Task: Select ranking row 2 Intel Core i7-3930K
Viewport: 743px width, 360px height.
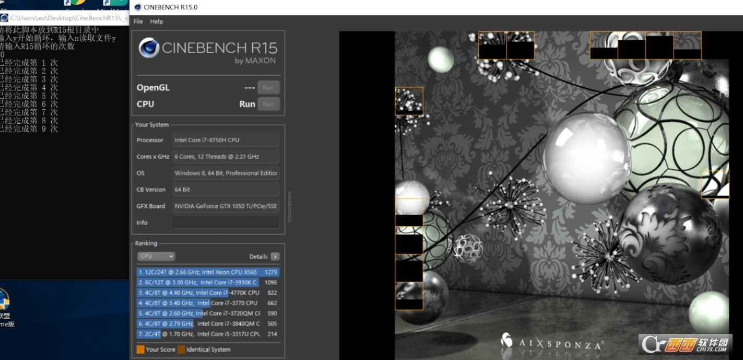Action: click(208, 282)
